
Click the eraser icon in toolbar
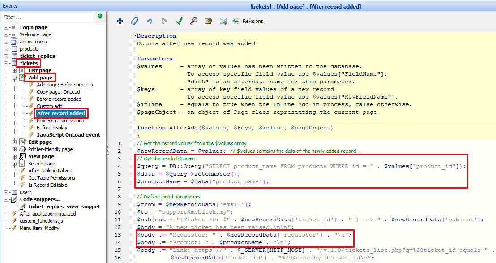(x=134, y=21)
